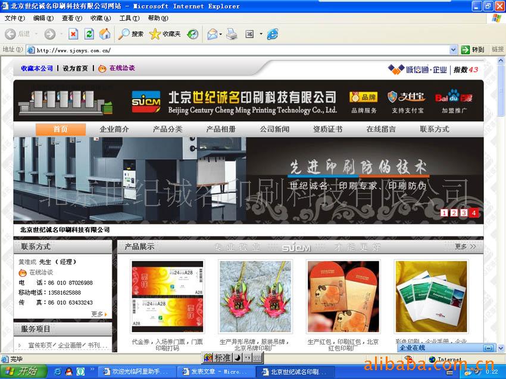Open the 查看(V) menu
The image size is (506, 379).
72,18
